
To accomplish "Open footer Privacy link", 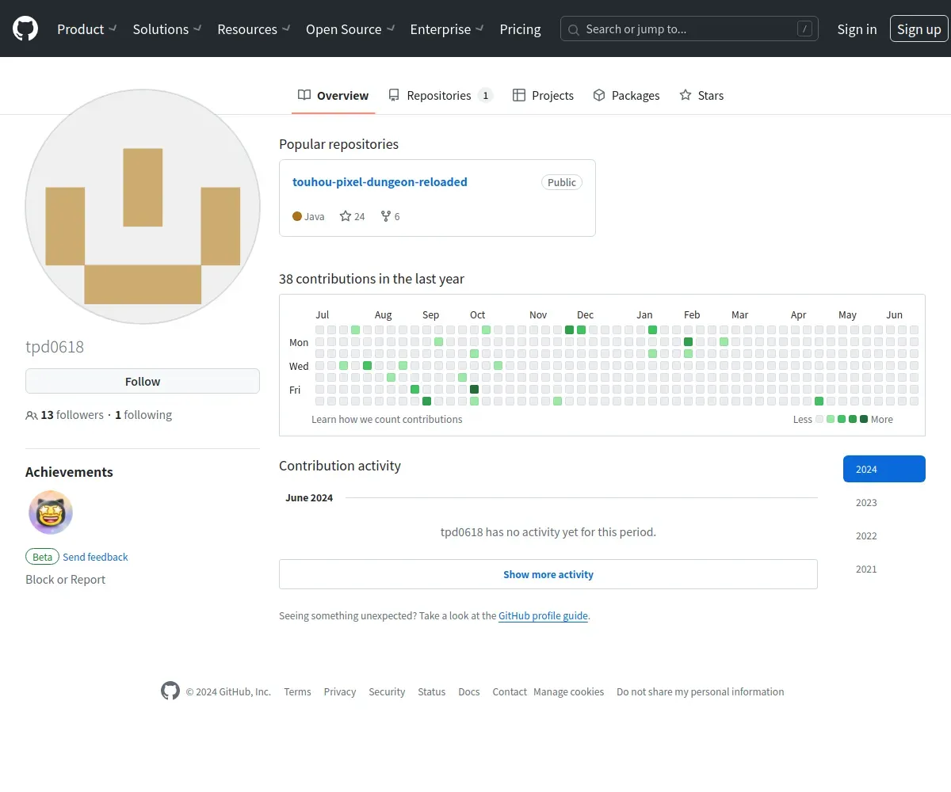I will point(340,691).
